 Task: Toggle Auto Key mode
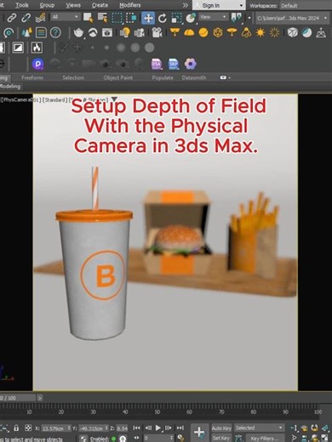pos(221,428)
